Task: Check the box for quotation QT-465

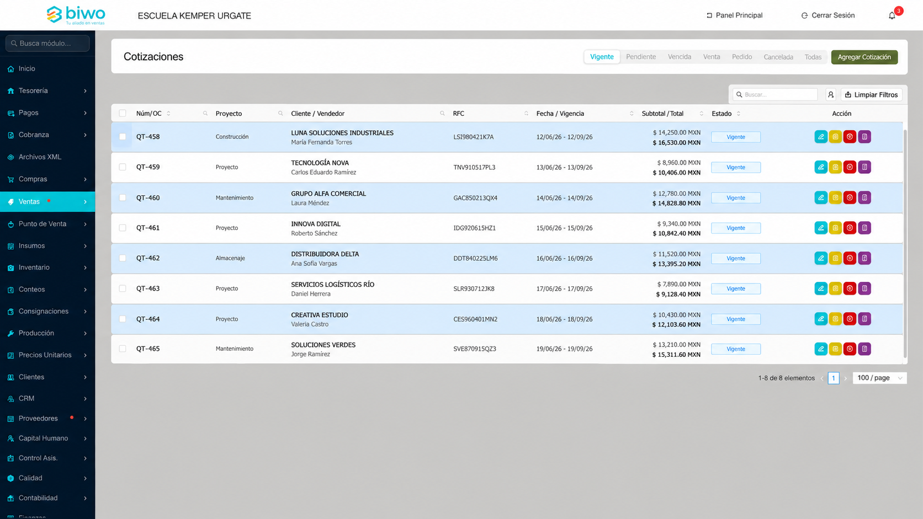Action: coord(123,349)
